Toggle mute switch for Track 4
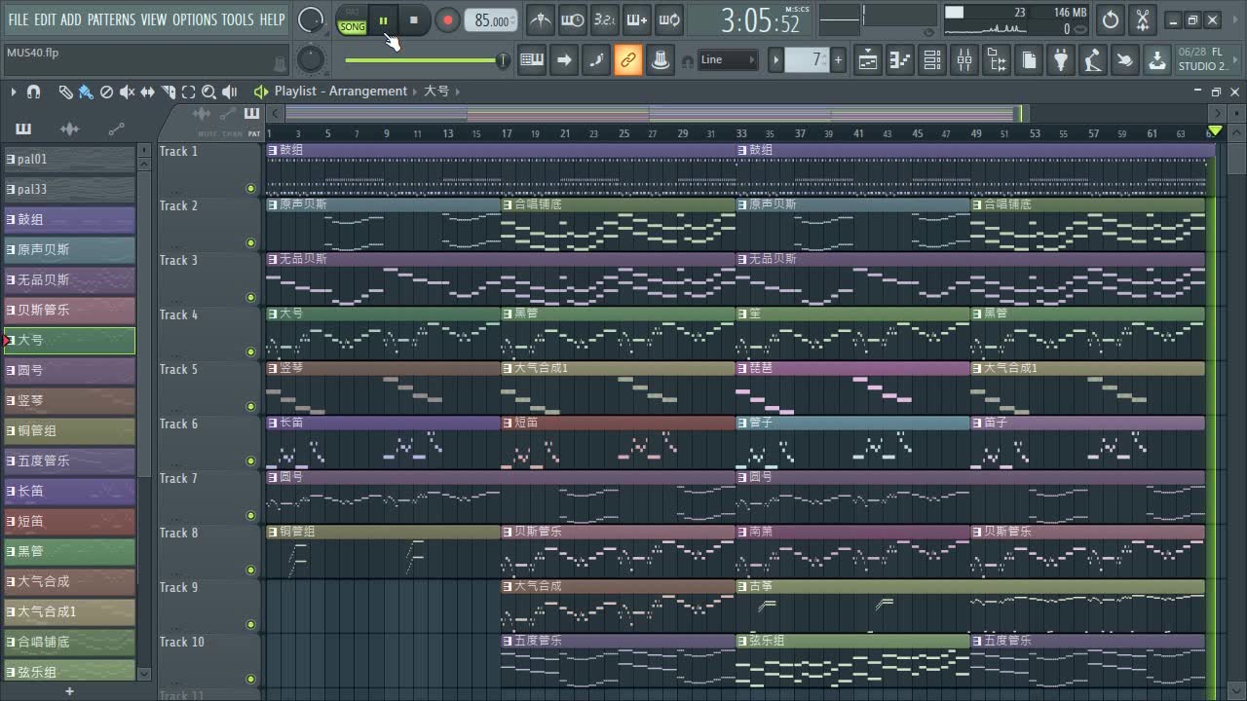The image size is (1247, 701). click(x=251, y=351)
